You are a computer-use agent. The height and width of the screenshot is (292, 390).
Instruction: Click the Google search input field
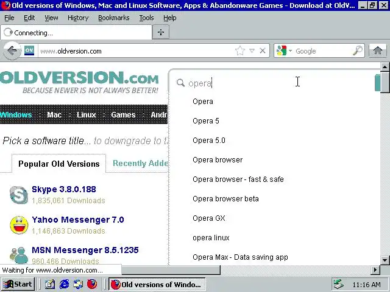[x=323, y=51]
